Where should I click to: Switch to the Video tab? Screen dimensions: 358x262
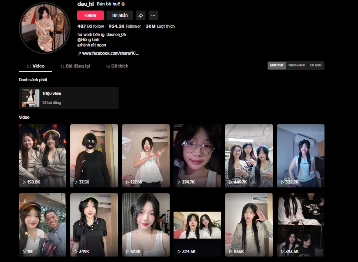[35, 66]
